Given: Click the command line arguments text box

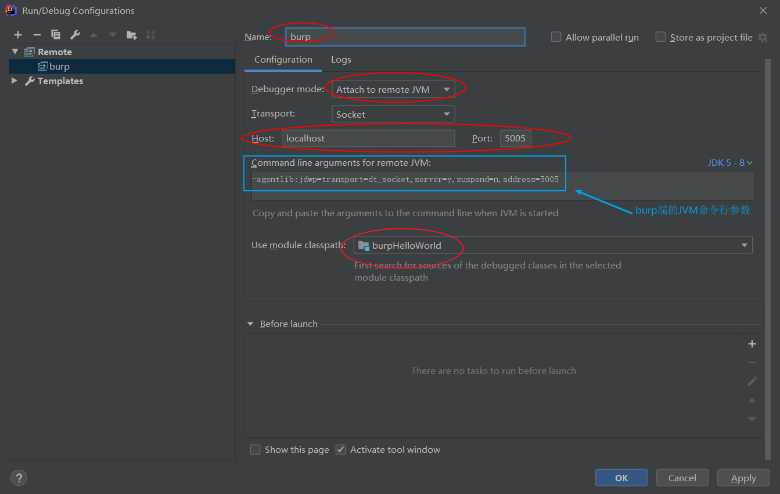Looking at the screenshot, I should (503, 186).
